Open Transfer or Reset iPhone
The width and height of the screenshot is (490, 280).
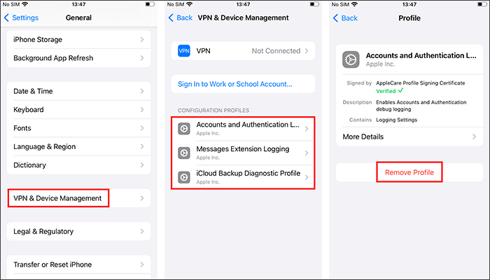click(78, 265)
